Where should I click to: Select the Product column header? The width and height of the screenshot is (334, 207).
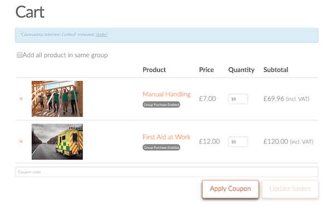(154, 70)
